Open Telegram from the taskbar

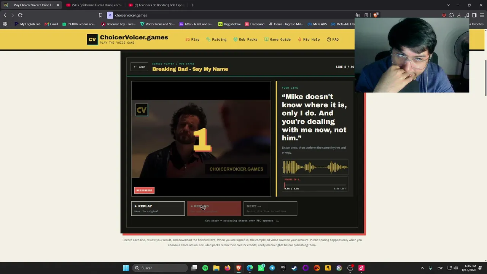[272, 268]
